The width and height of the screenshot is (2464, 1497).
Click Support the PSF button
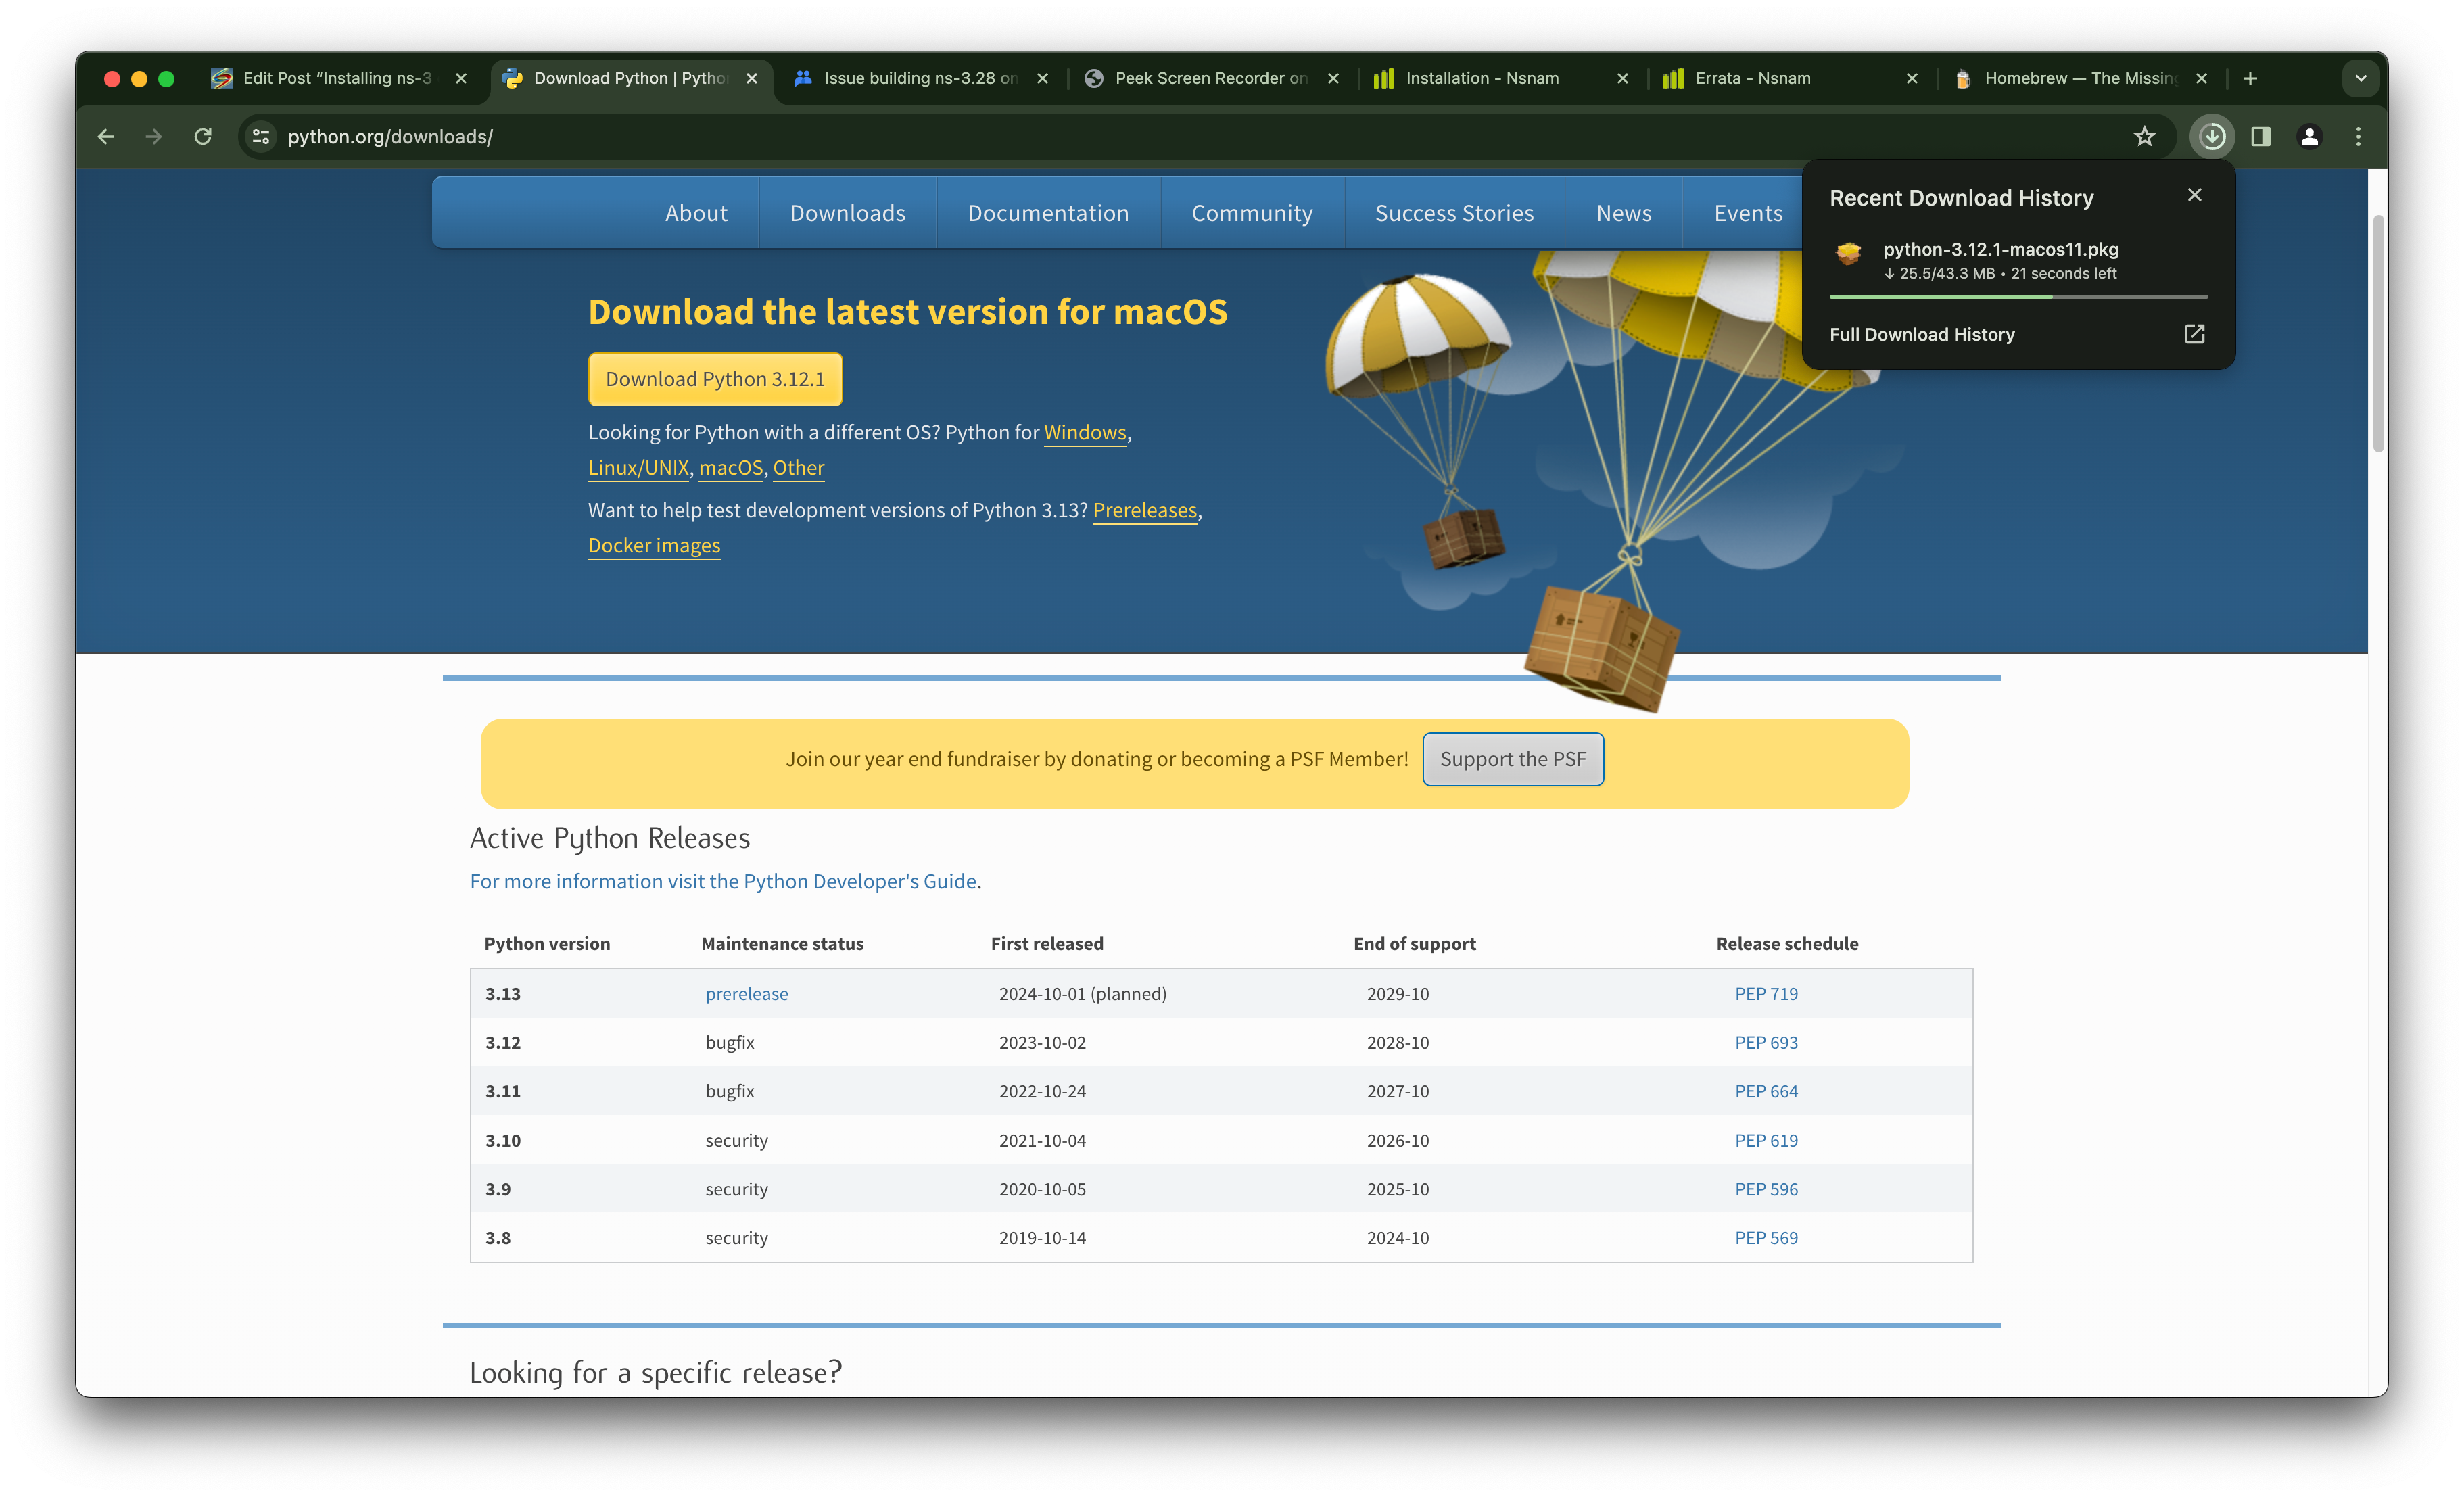point(1513,759)
